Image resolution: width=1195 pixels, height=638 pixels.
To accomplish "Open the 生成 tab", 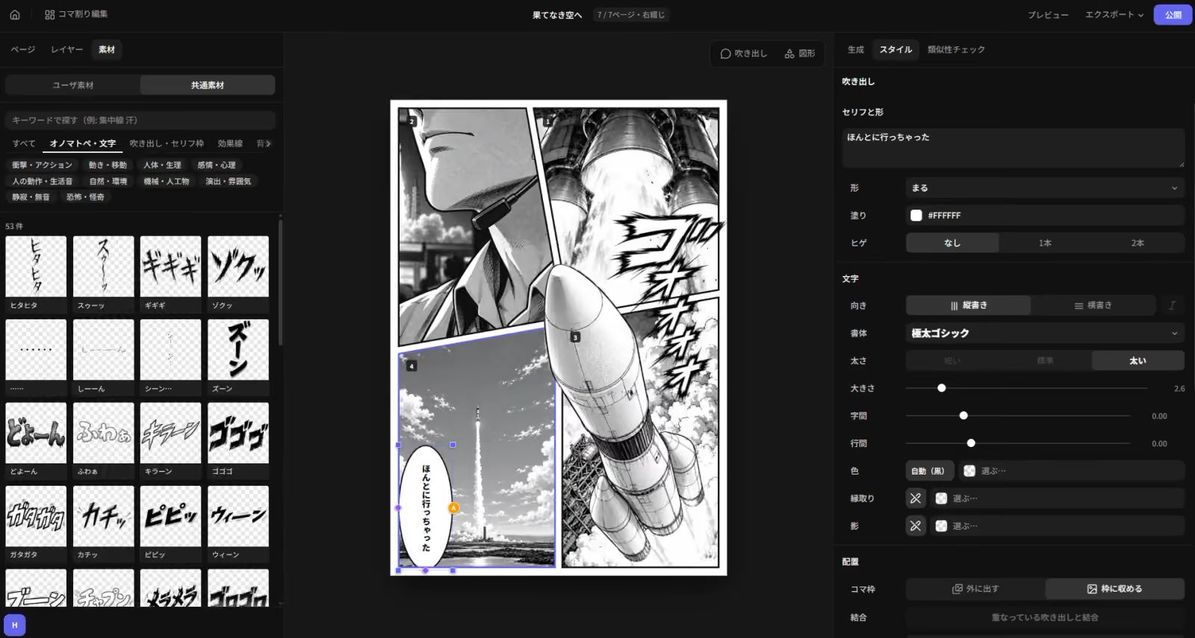I will coord(856,49).
